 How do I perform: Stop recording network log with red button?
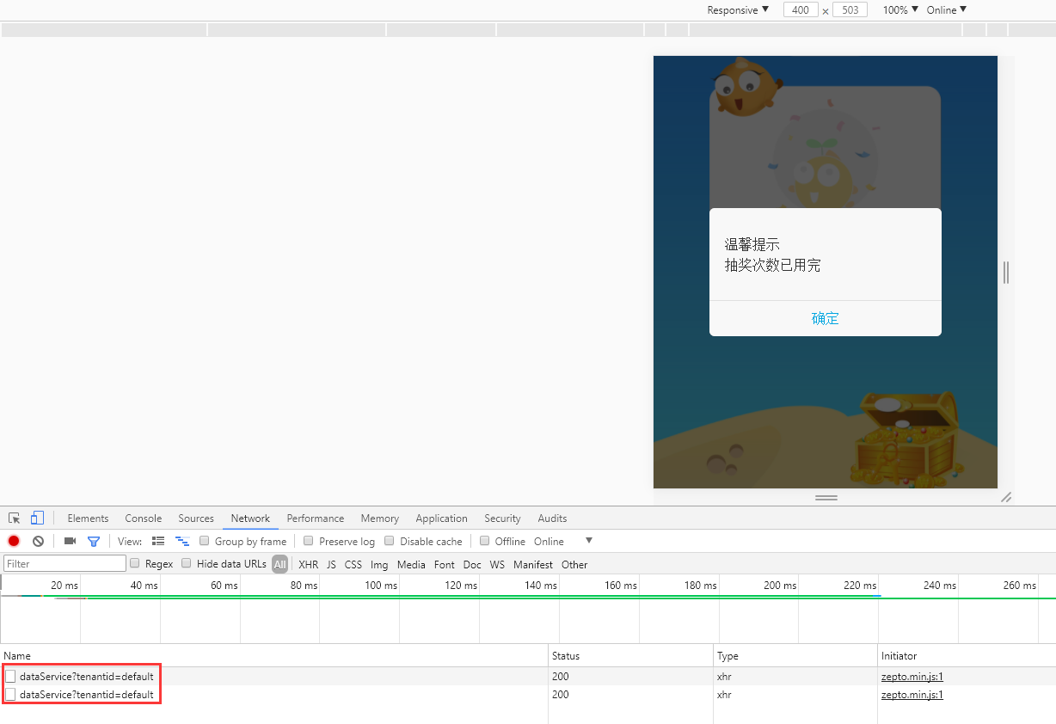(x=14, y=541)
